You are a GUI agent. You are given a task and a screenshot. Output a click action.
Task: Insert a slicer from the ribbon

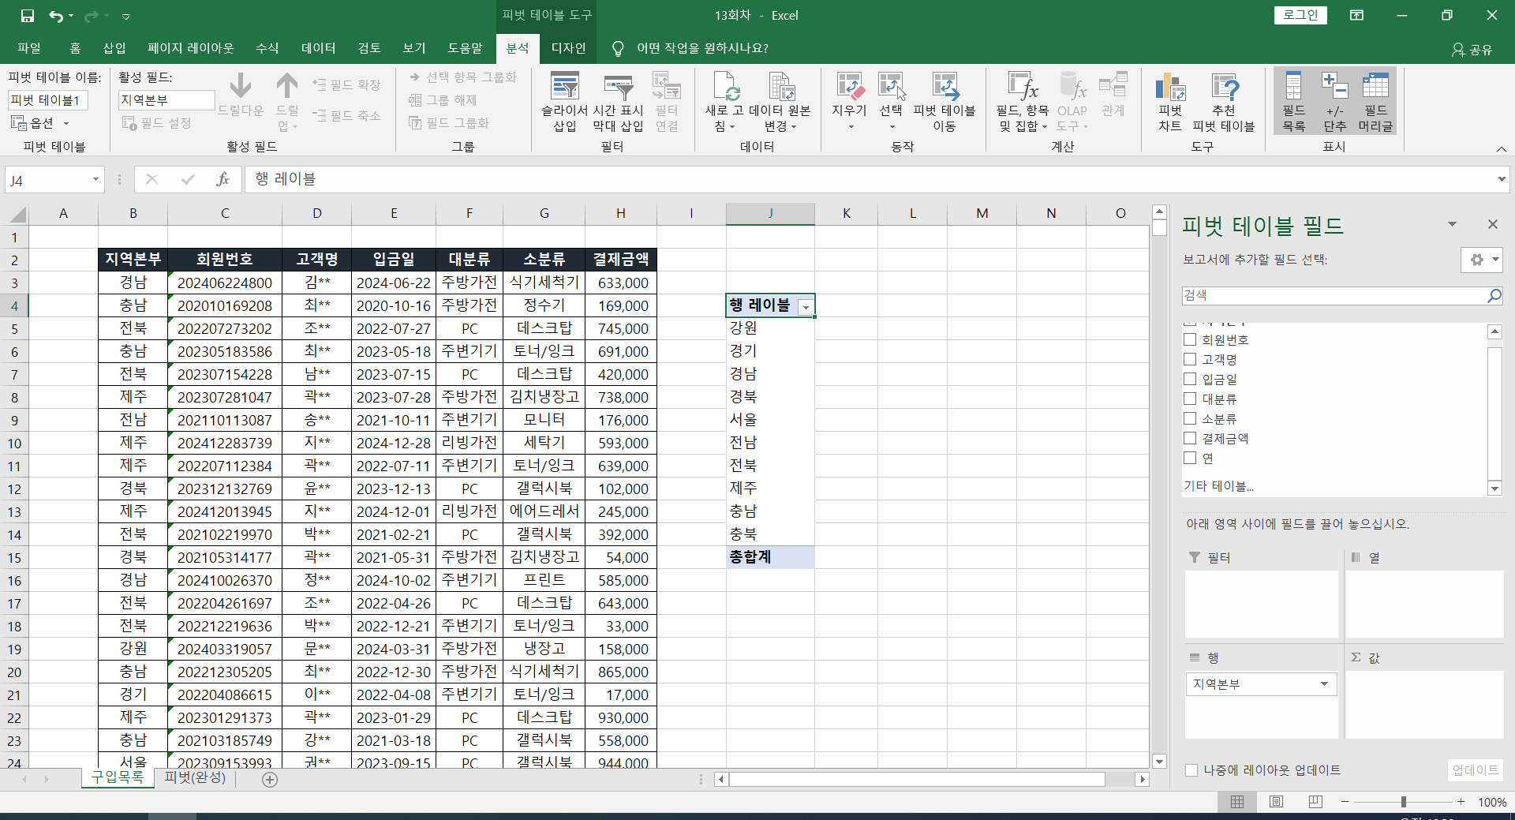pos(564,101)
